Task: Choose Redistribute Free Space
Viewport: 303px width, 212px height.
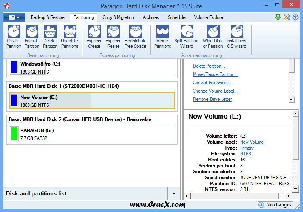Action: [x=135, y=36]
